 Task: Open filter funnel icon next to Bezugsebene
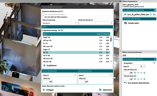[x=154, y=63]
